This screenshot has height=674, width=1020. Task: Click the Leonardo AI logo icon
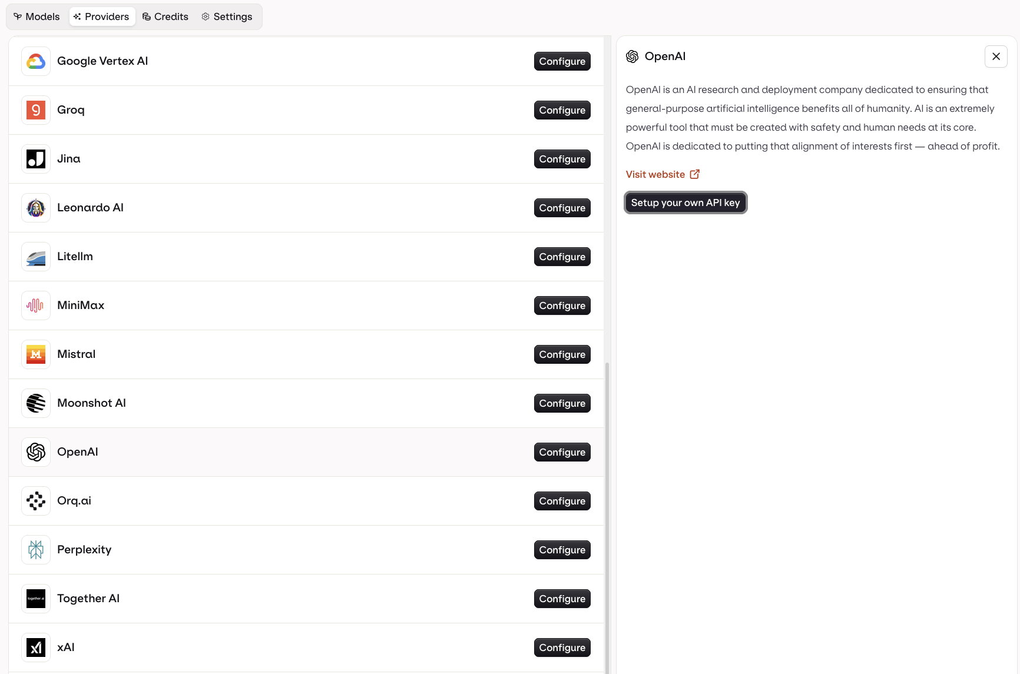36,208
